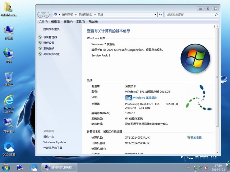Open Internet Explorer desktop icon
230x172 pixels.
point(9,103)
